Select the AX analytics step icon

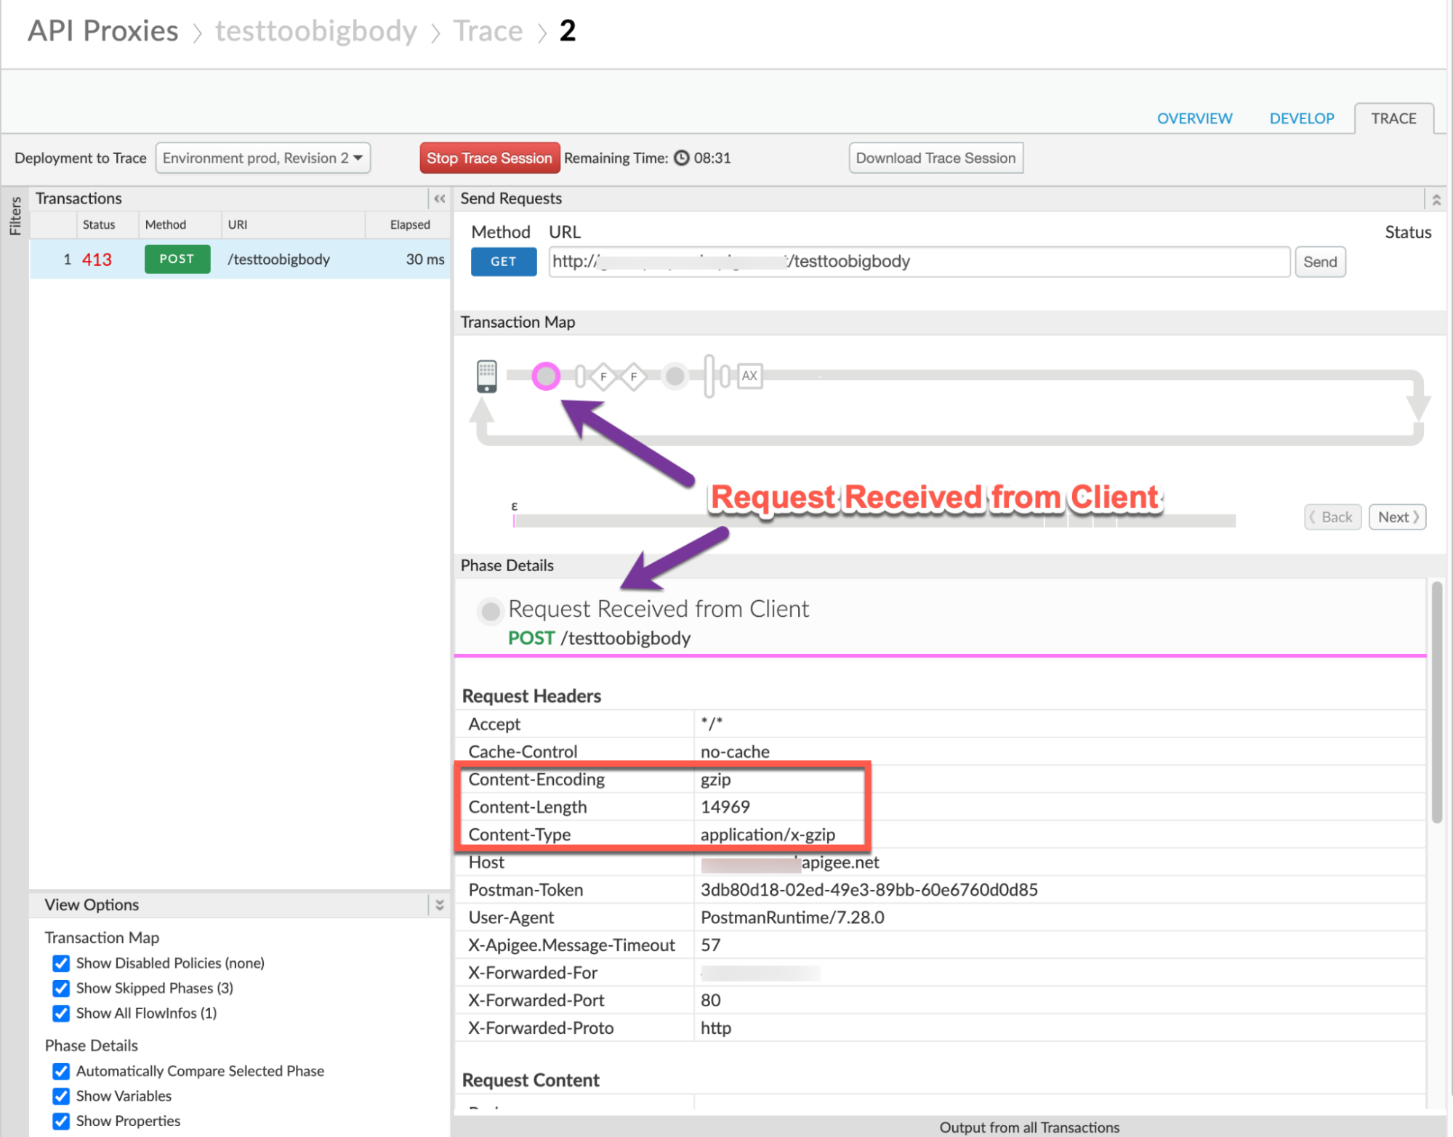(x=749, y=376)
